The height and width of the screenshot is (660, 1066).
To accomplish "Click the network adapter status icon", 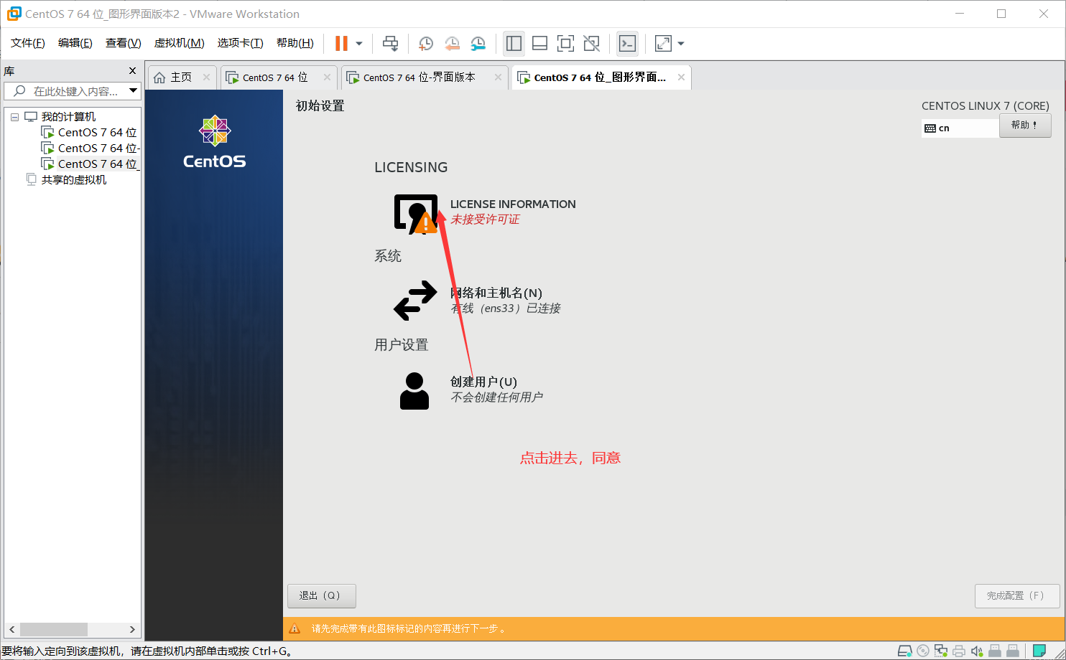I will point(941,651).
